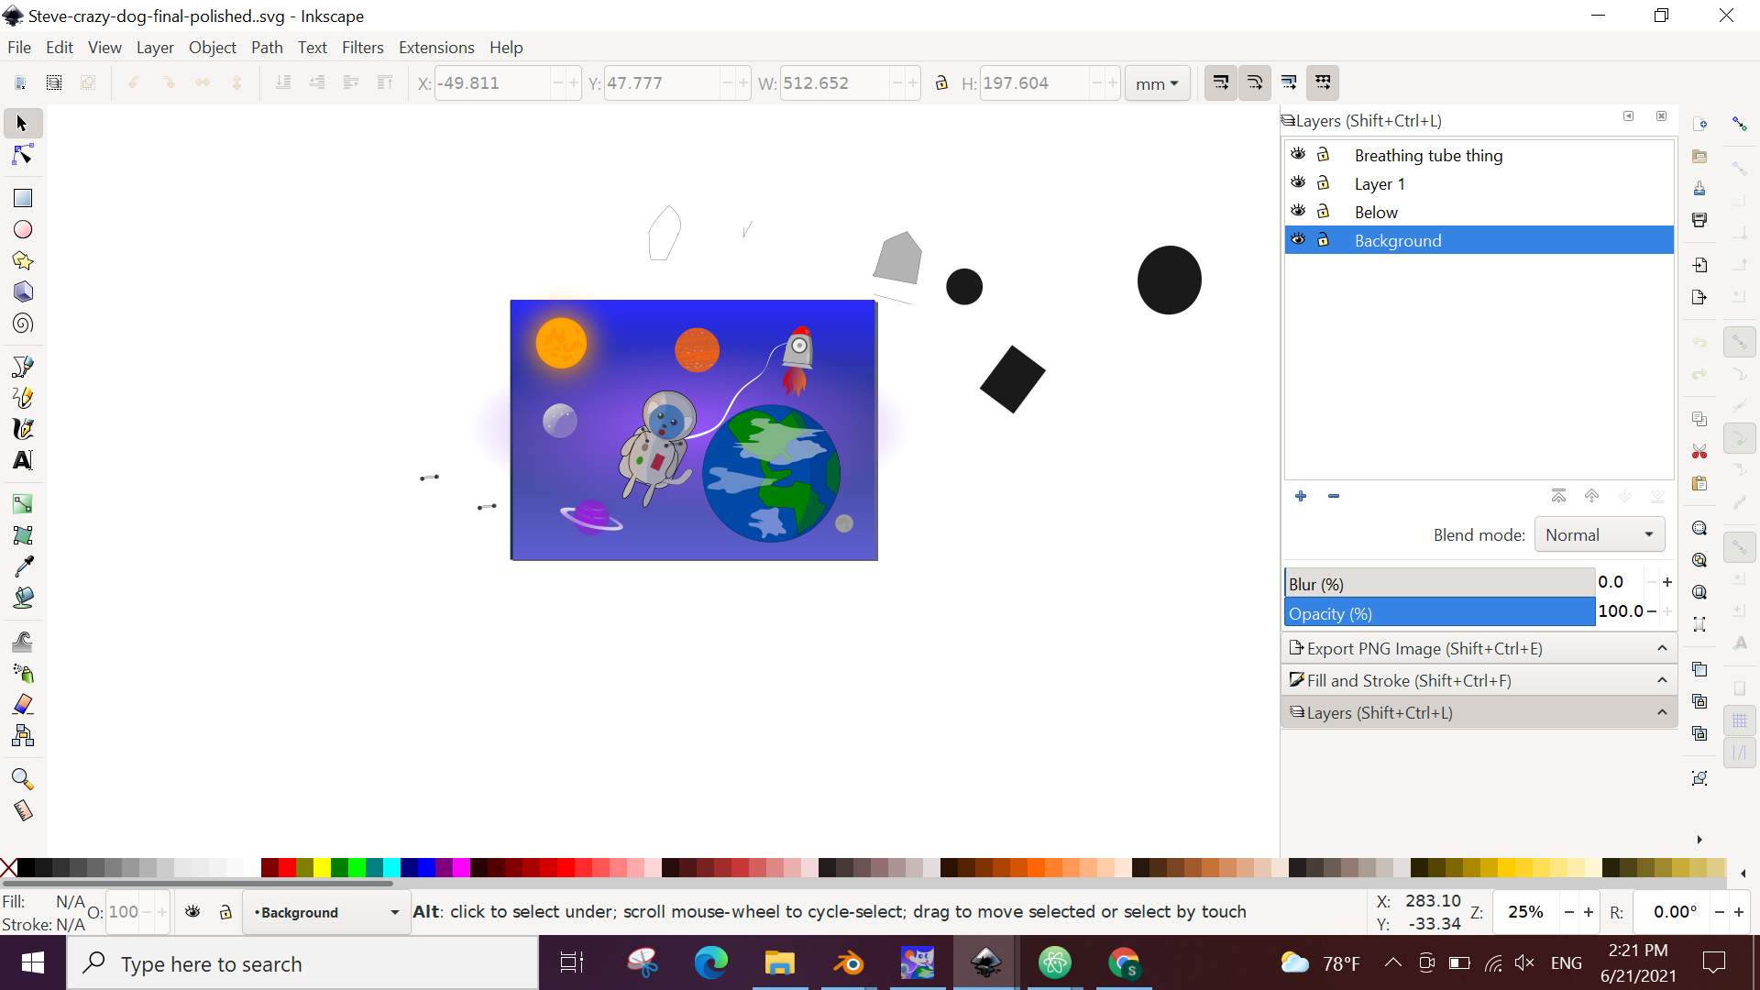Toggle width/height ratio lock in toolbar
This screenshot has width=1760, height=990.
pos(941,83)
